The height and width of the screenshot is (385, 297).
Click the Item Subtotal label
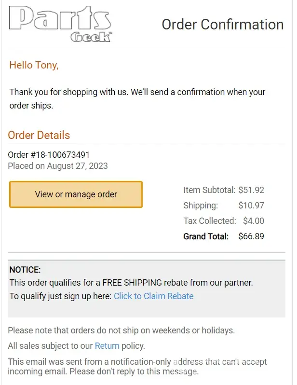pyautogui.click(x=209, y=190)
